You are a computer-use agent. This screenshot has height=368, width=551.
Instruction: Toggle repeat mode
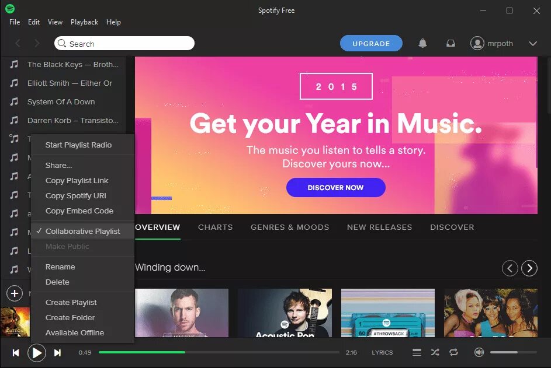coord(453,352)
